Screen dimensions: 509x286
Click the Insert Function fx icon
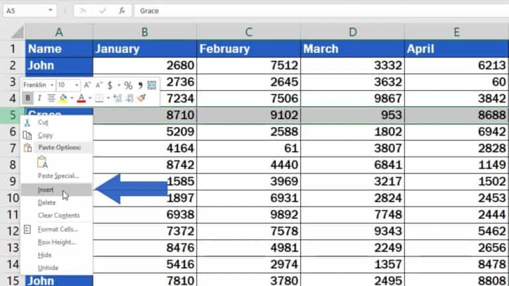pyautogui.click(x=121, y=11)
